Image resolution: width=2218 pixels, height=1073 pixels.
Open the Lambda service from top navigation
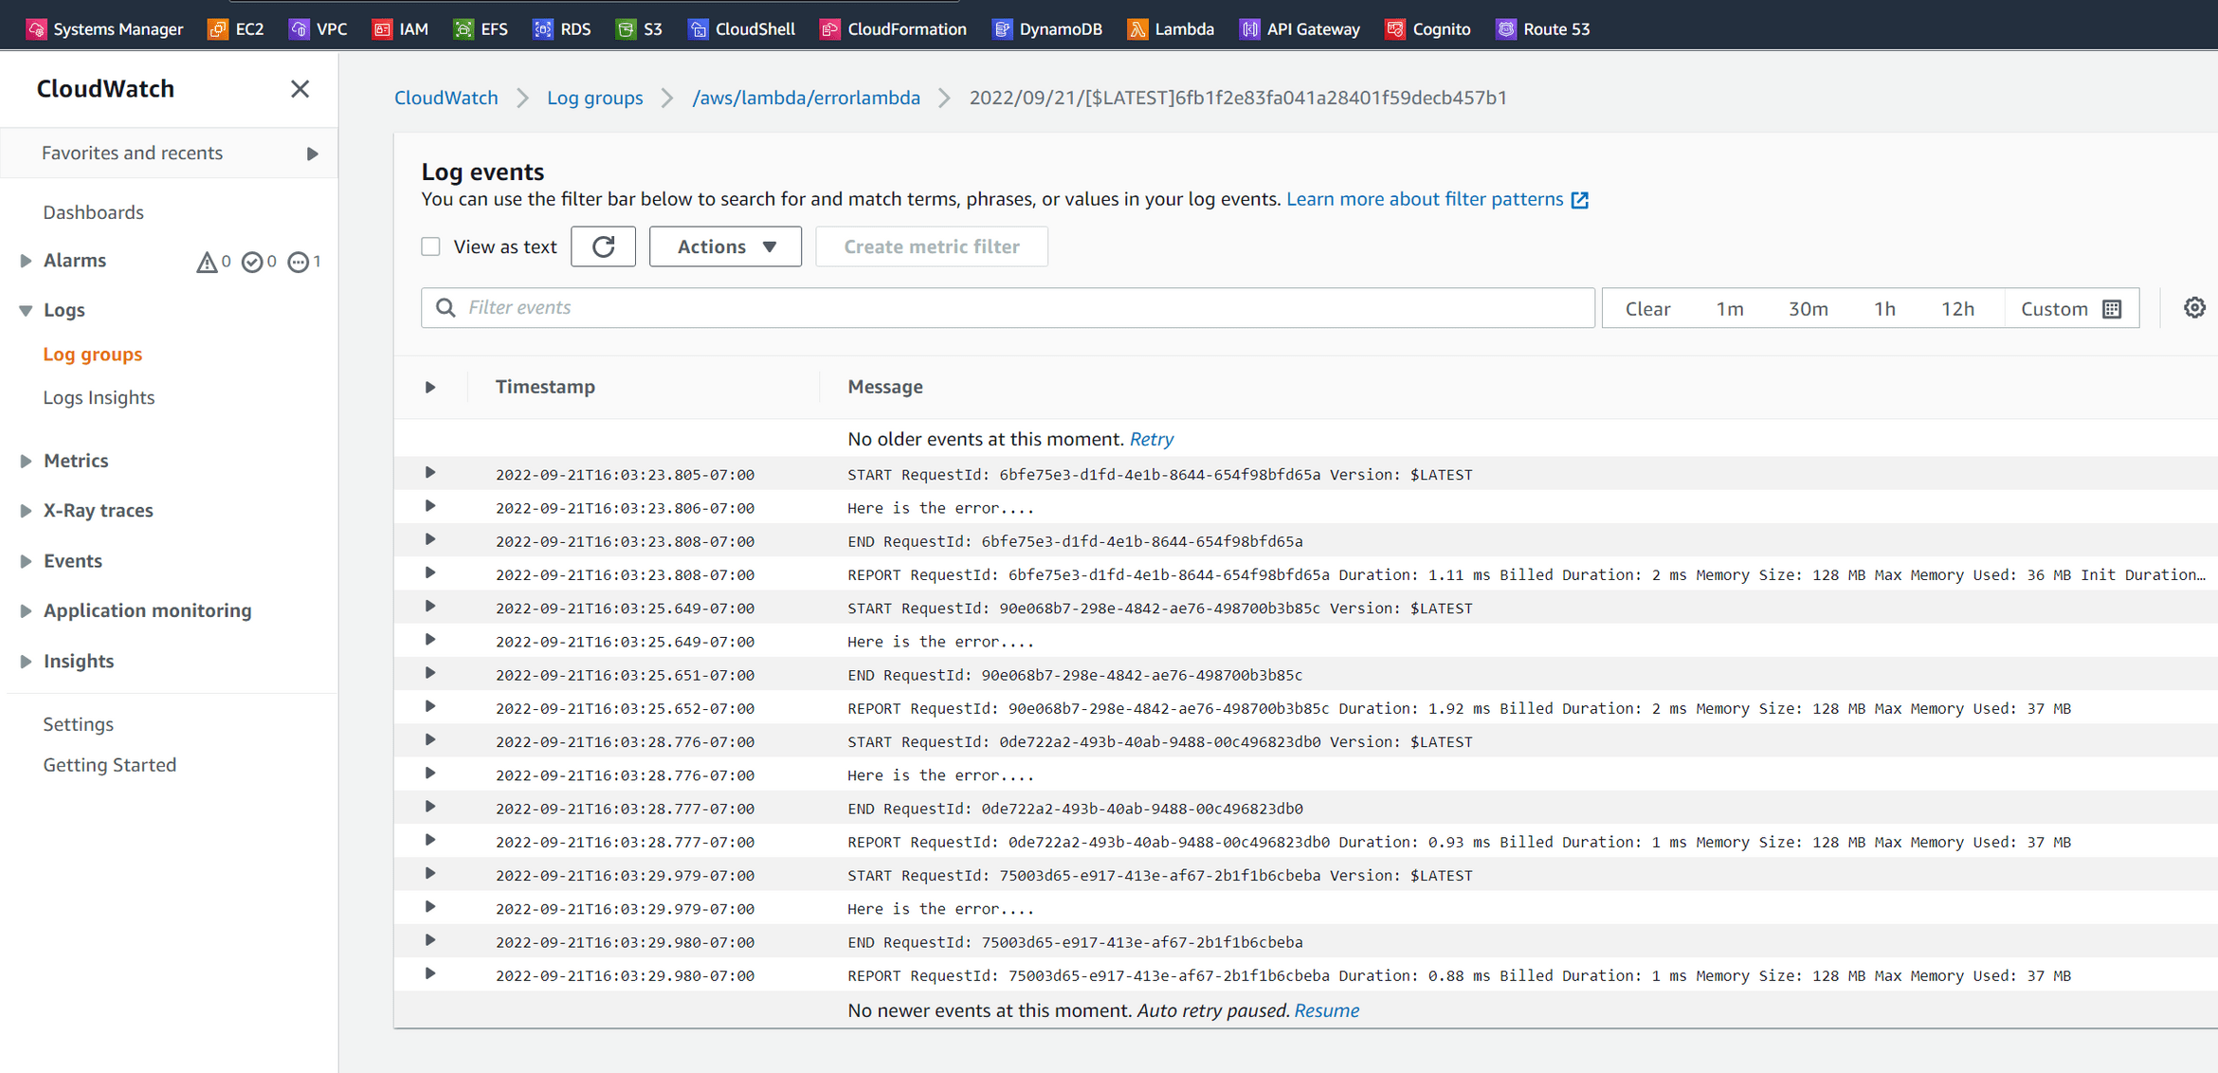coord(1172,28)
